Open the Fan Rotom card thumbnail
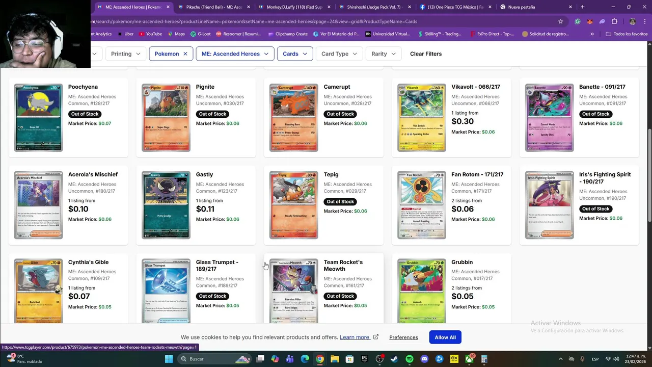 coord(422,205)
